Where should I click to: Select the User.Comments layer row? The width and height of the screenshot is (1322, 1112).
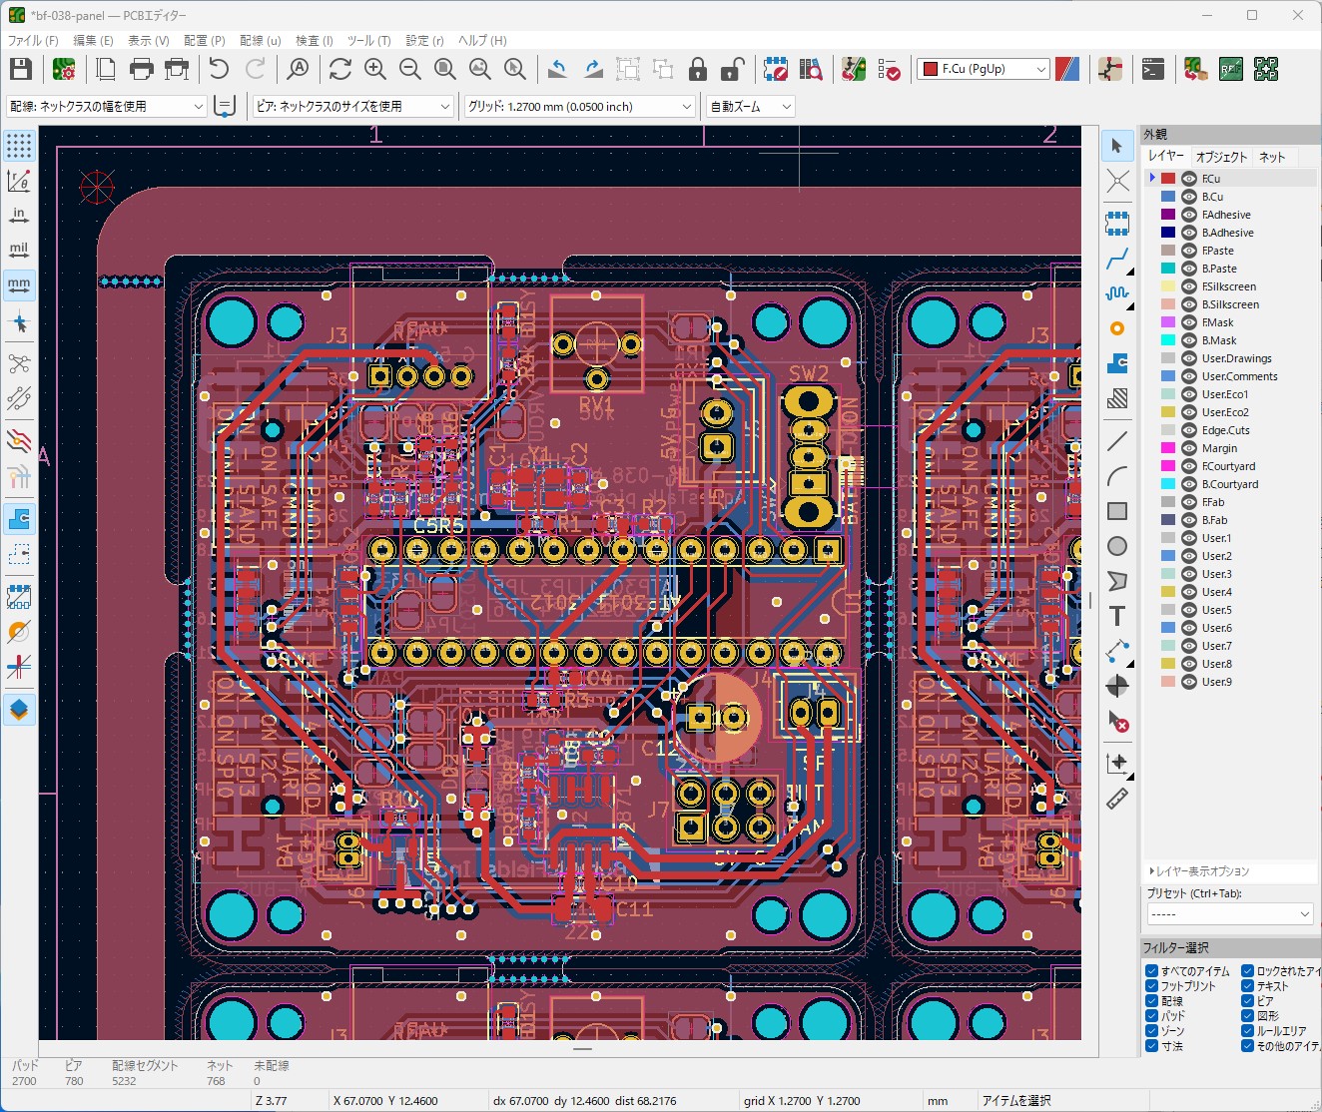(x=1239, y=376)
